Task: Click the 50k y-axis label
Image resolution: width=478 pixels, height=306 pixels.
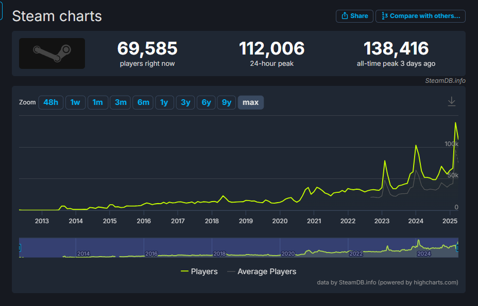Action: (453, 175)
